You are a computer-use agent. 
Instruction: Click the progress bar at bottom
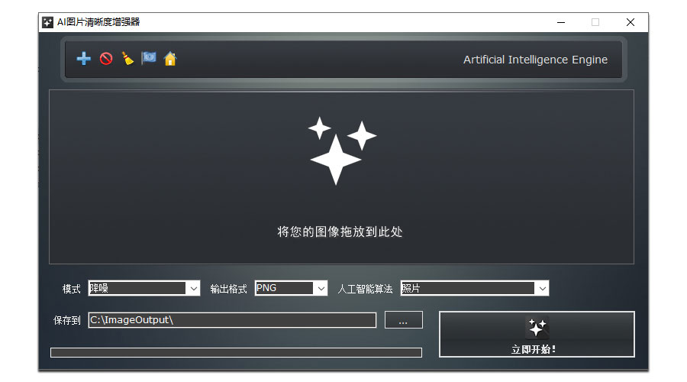point(236,353)
